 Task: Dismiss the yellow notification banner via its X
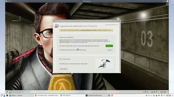click(112, 30)
